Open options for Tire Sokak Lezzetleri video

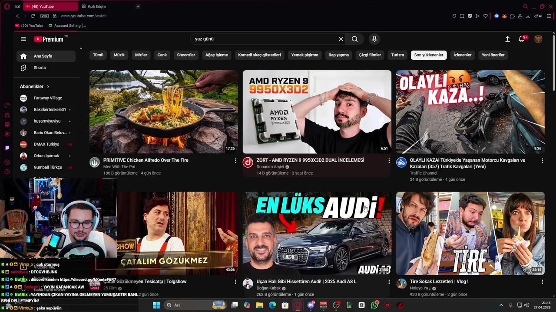coord(542,282)
